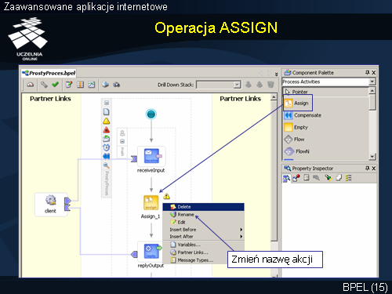Click the flashlight icon in Property Inspector
Screen dimensions: 392x294
[328, 178]
